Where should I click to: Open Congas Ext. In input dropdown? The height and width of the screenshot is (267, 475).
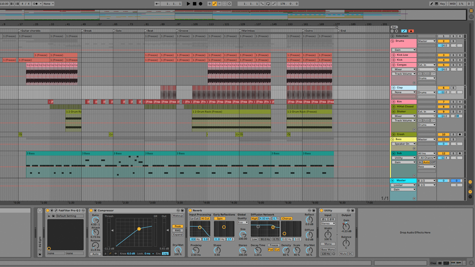pos(427,65)
